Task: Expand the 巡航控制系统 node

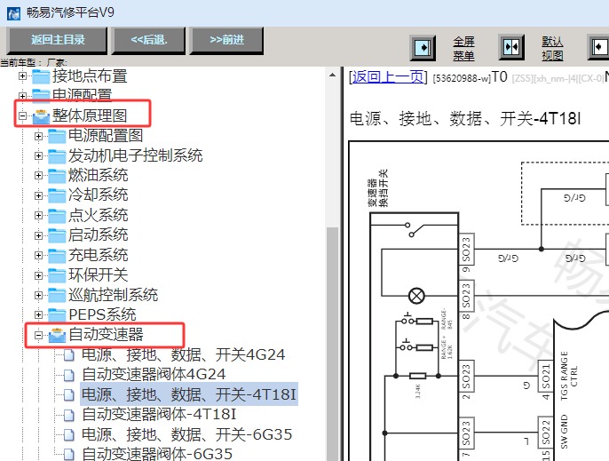Action: [38, 295]
